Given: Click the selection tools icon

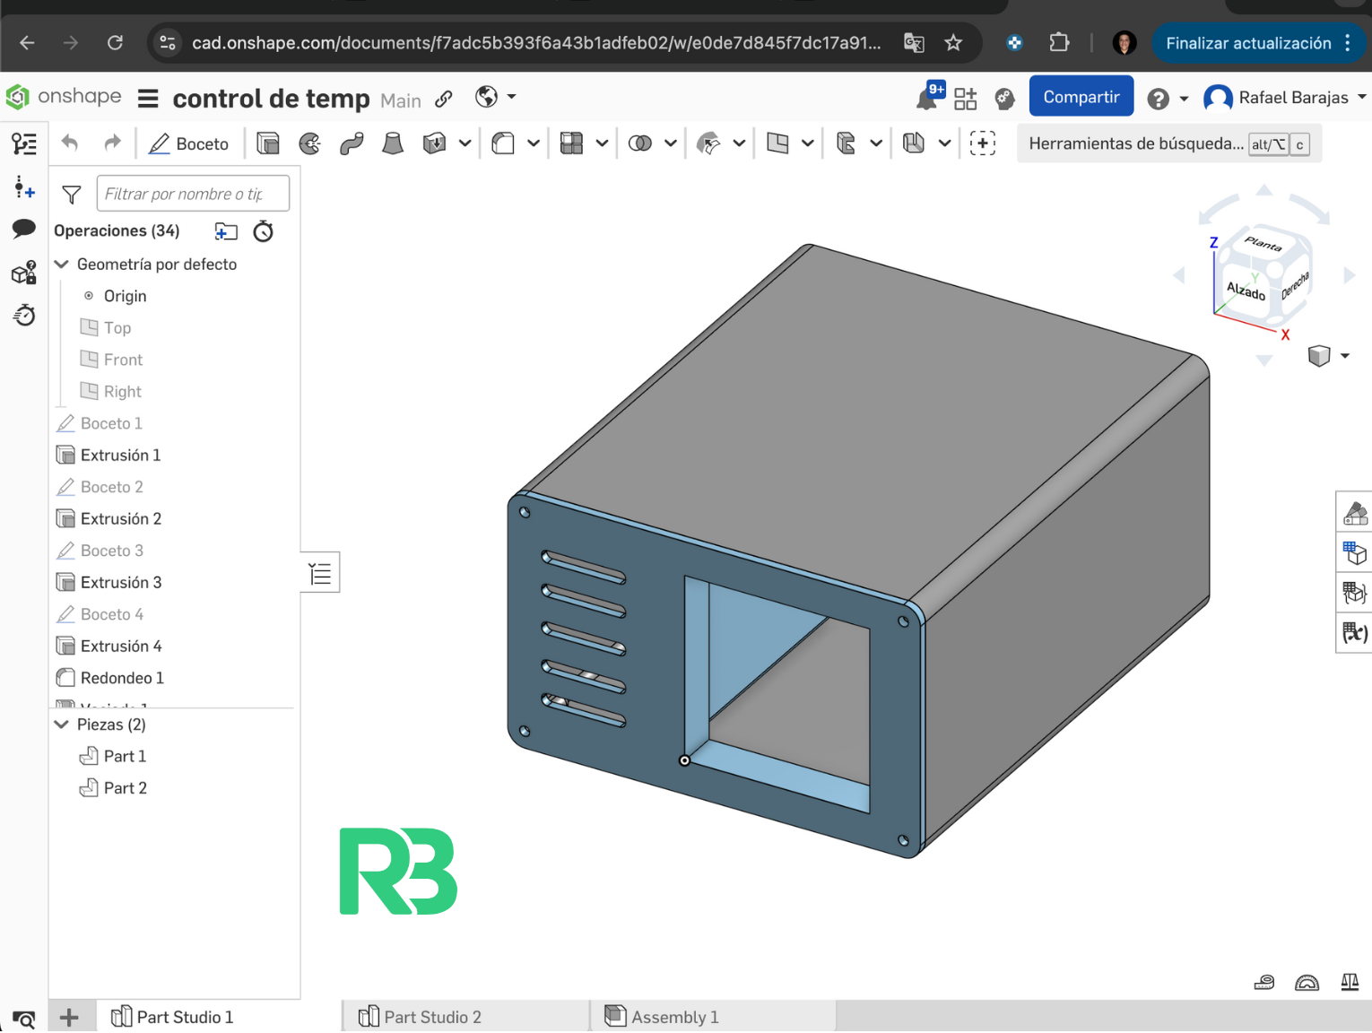Looking at the screenshot, I should (983, 143).
